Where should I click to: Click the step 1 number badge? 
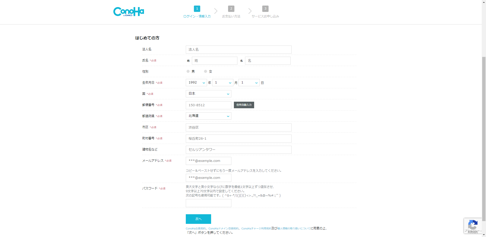point(197,9)
